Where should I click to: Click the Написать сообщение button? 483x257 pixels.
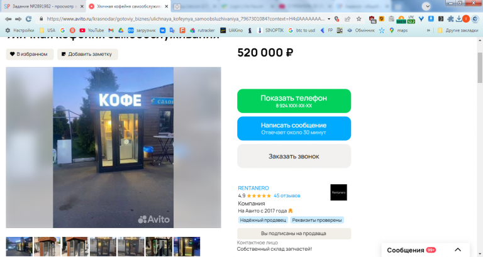pos(294,128)
